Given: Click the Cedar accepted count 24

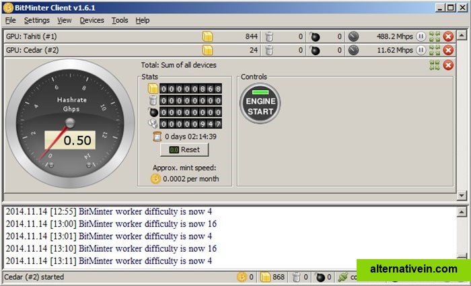Looking at the screenshot, I should [254, 50].
